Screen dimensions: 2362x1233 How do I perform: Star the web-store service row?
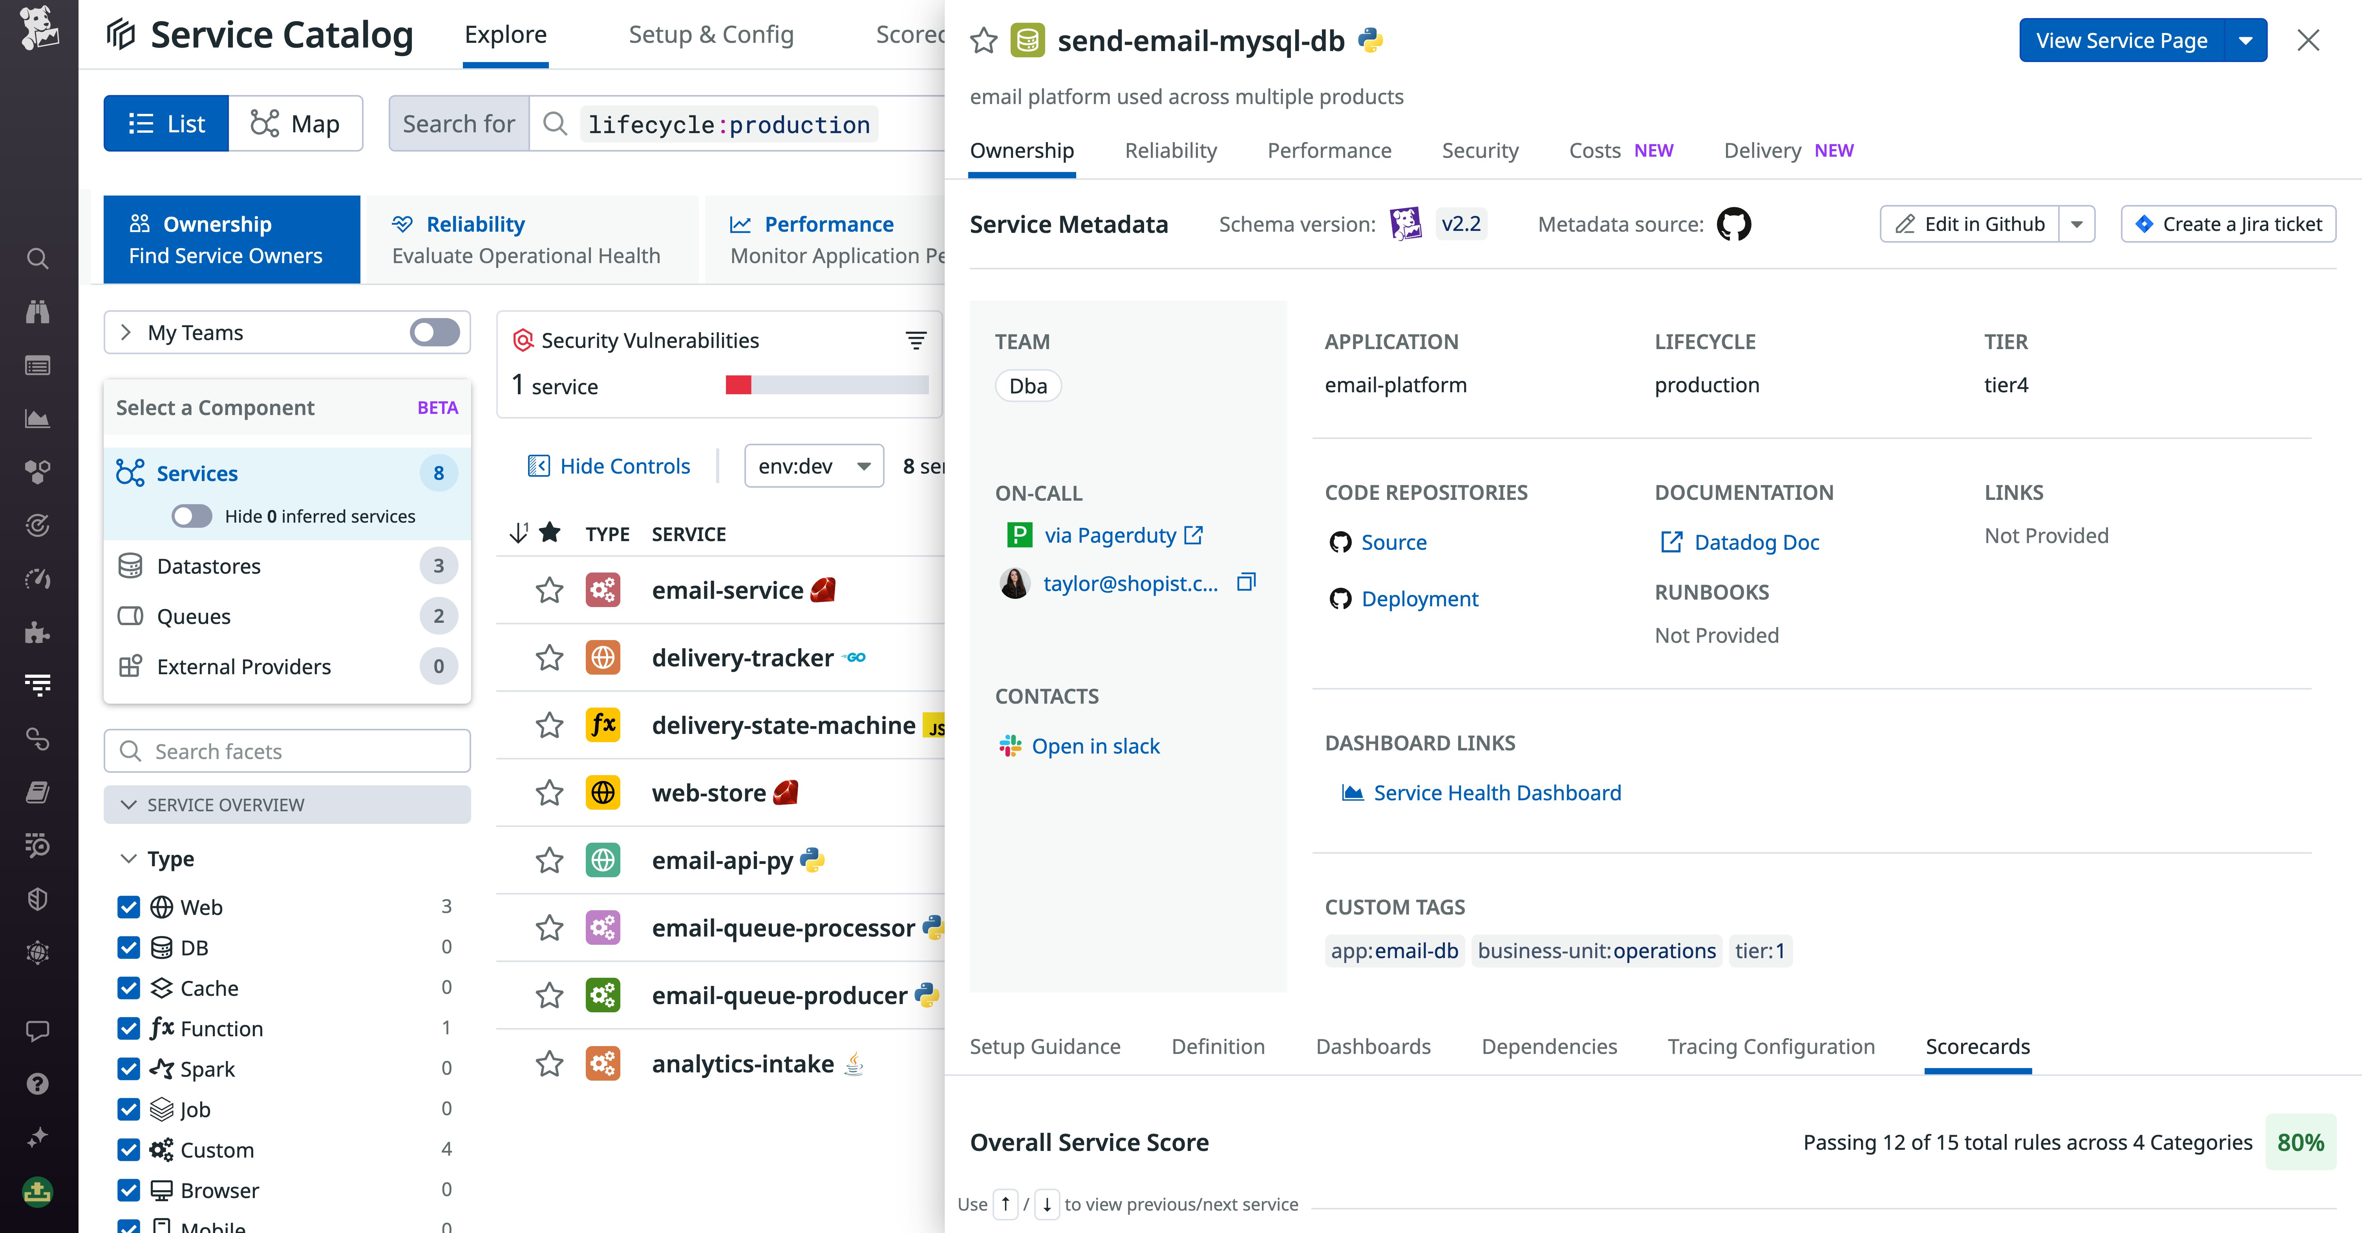pyautogui.click(x=549, y=793)
